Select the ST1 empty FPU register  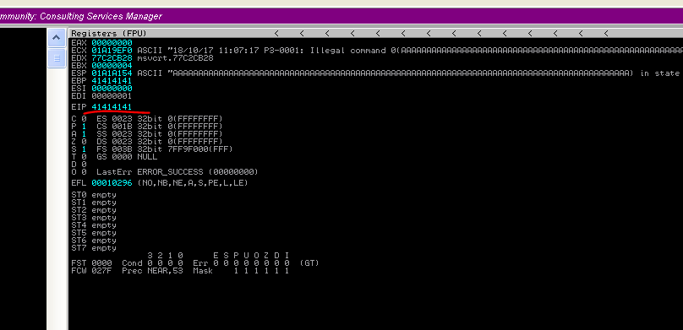[x=94, y=203]
